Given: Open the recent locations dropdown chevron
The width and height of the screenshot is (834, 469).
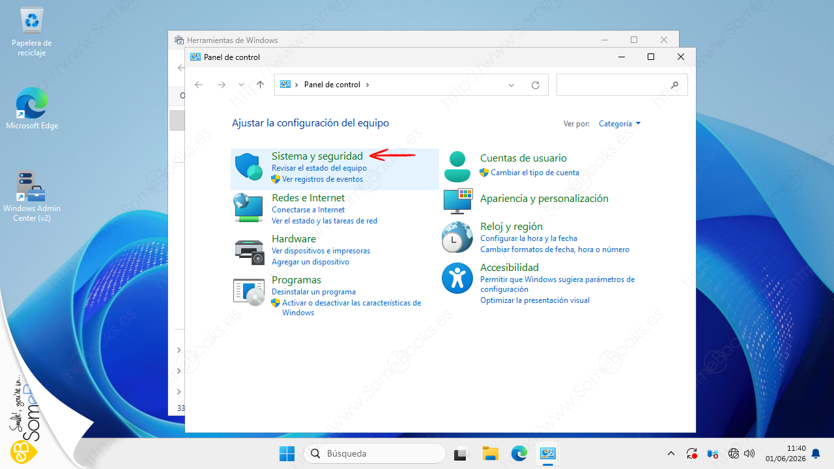Looking at the screenshot, I should (241, 85).
